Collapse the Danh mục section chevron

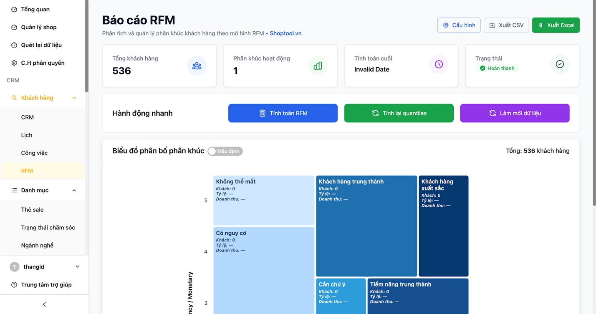(74, 190)
